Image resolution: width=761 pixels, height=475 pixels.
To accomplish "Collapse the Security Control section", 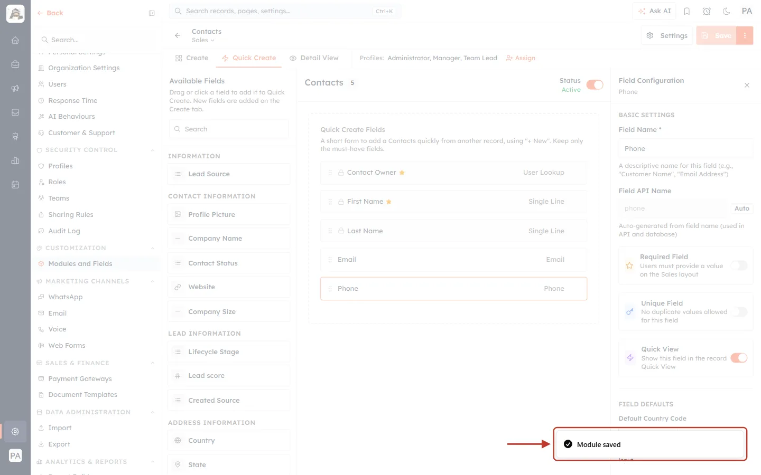I will pyautogui.click(x=153, y=150).
